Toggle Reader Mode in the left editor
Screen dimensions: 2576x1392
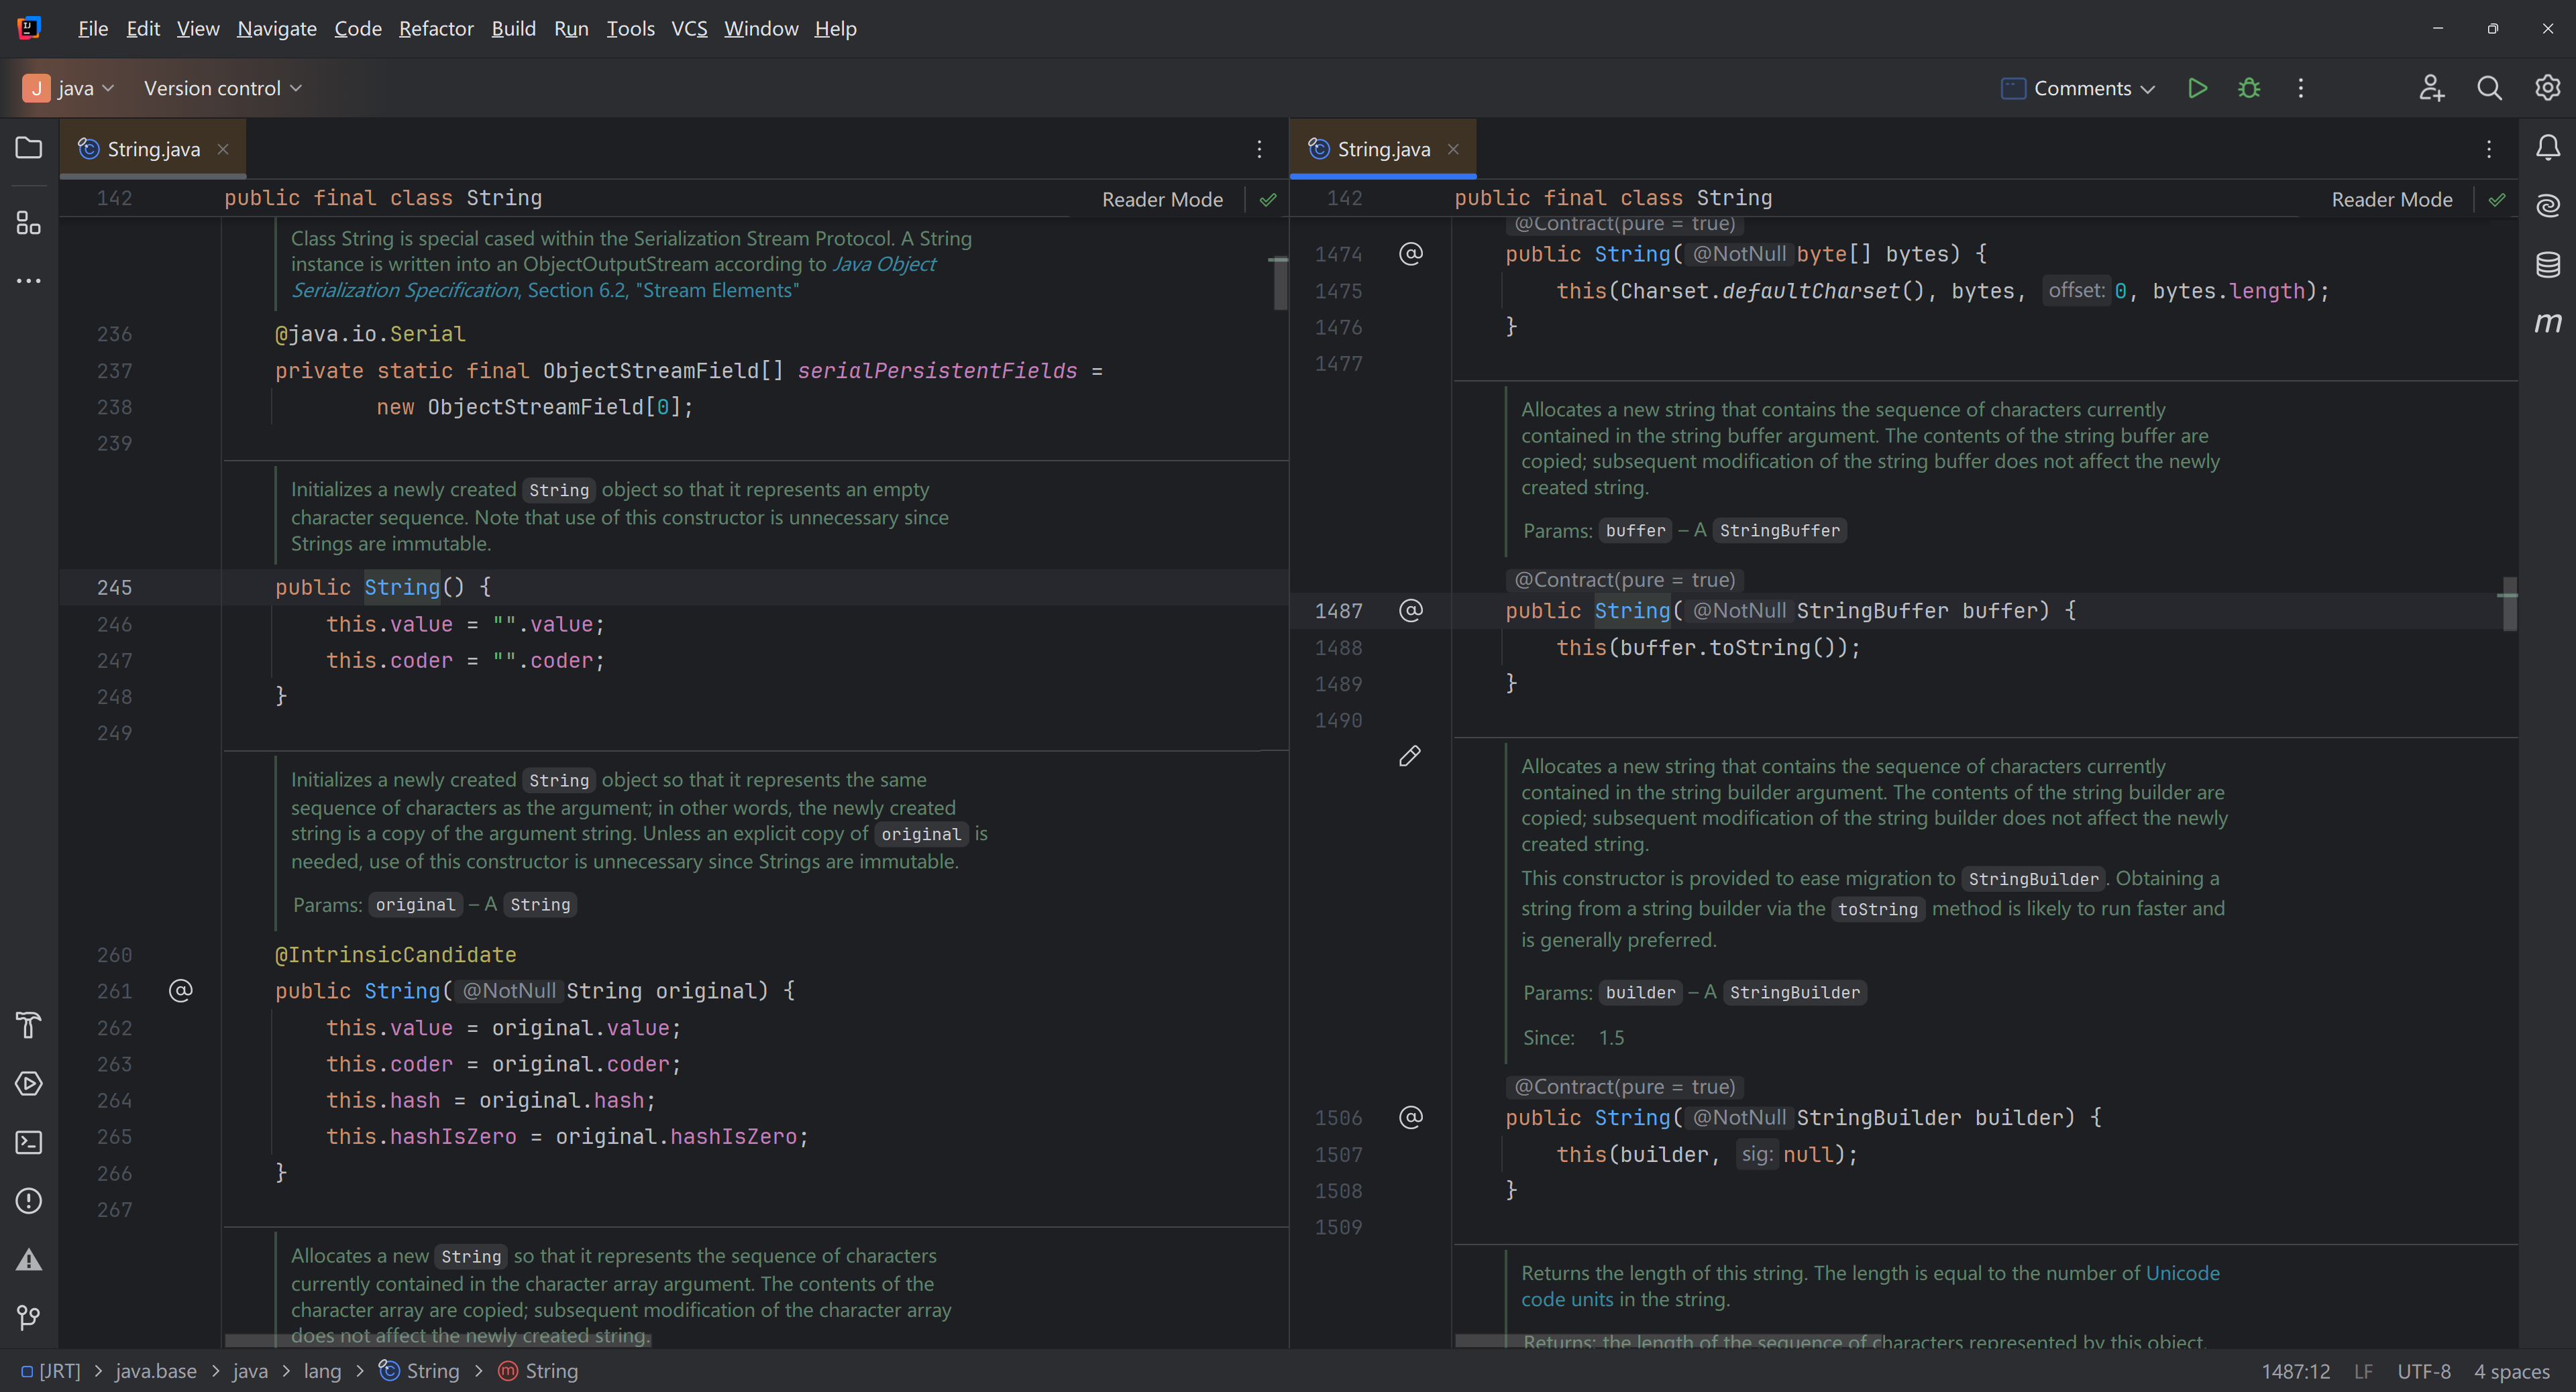click(1162, 199)
